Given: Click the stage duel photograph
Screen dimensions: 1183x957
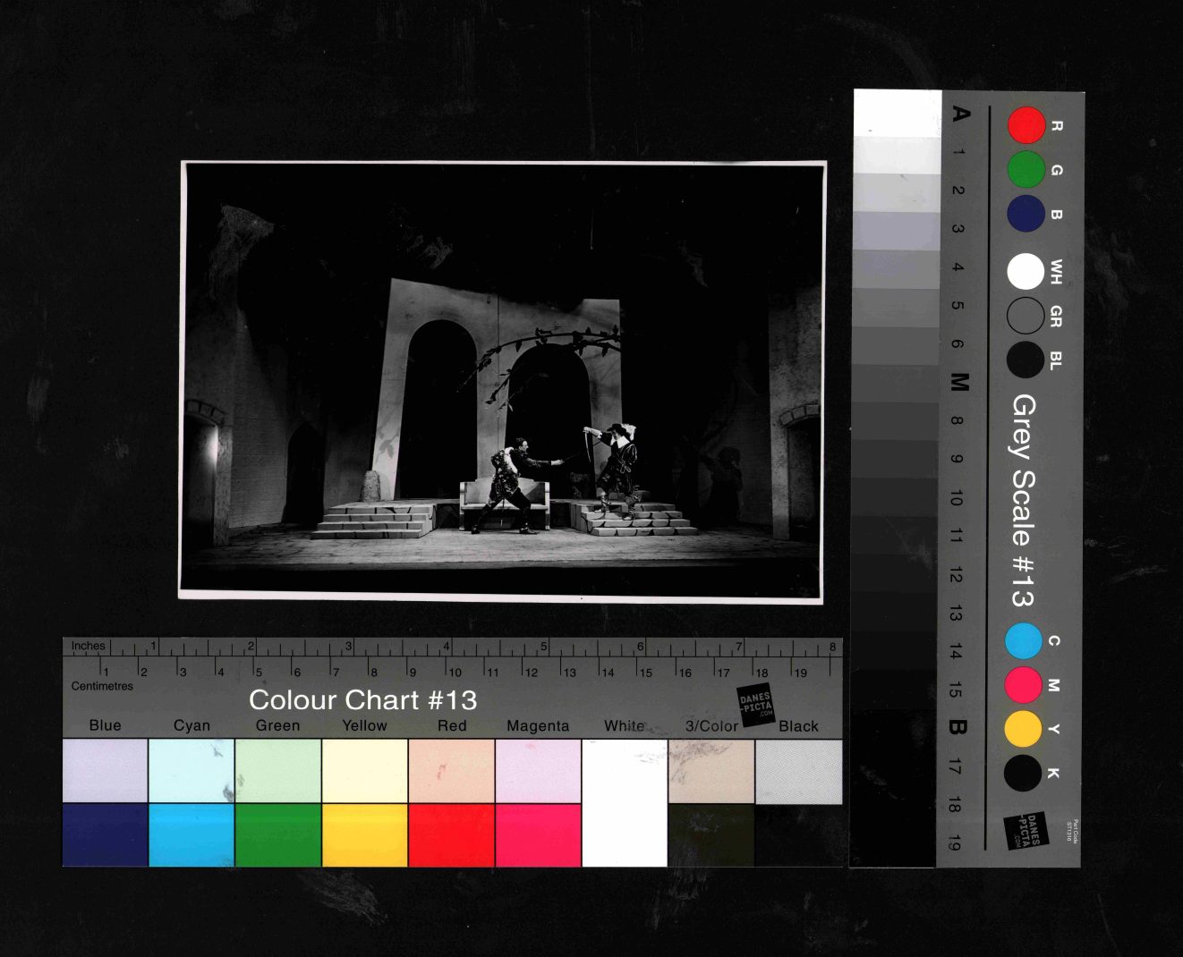Looking at the screenshot, I should [x=502, y=381].
